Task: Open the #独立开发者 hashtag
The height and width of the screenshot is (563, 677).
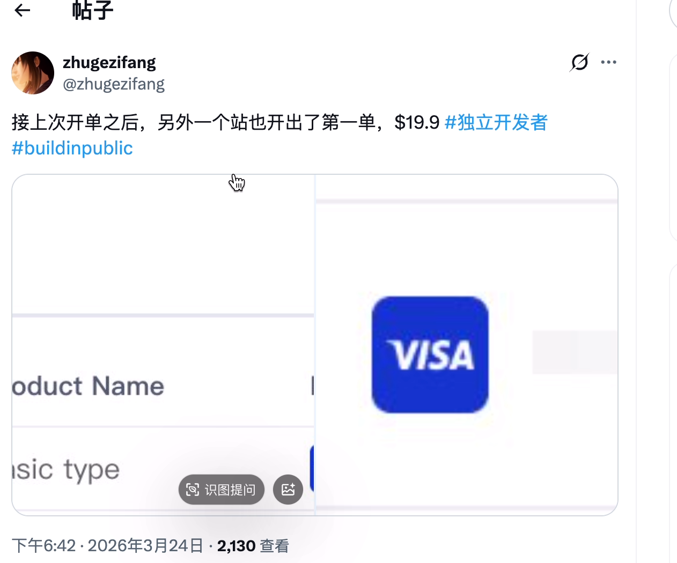Action: point(496,122)
